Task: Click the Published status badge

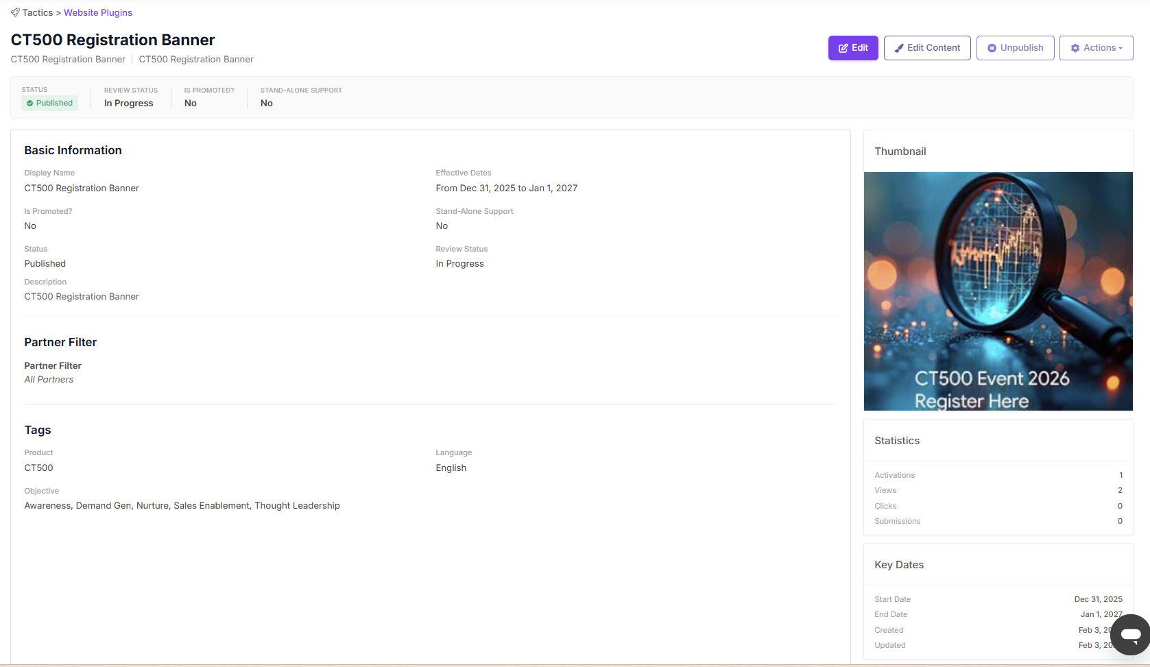Action: (x=49, y=103)
